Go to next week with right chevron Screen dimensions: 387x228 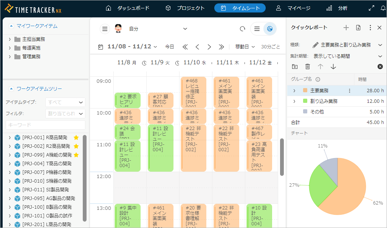click(x=209, y=47)
